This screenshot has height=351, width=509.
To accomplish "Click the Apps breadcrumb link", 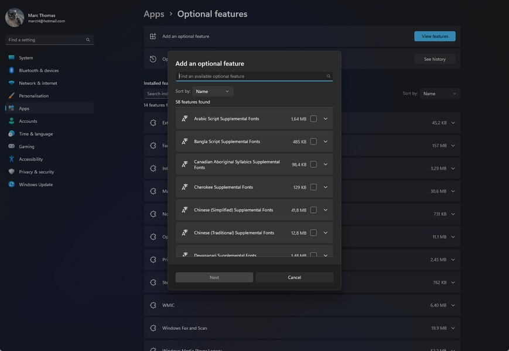I will (154, 14).
